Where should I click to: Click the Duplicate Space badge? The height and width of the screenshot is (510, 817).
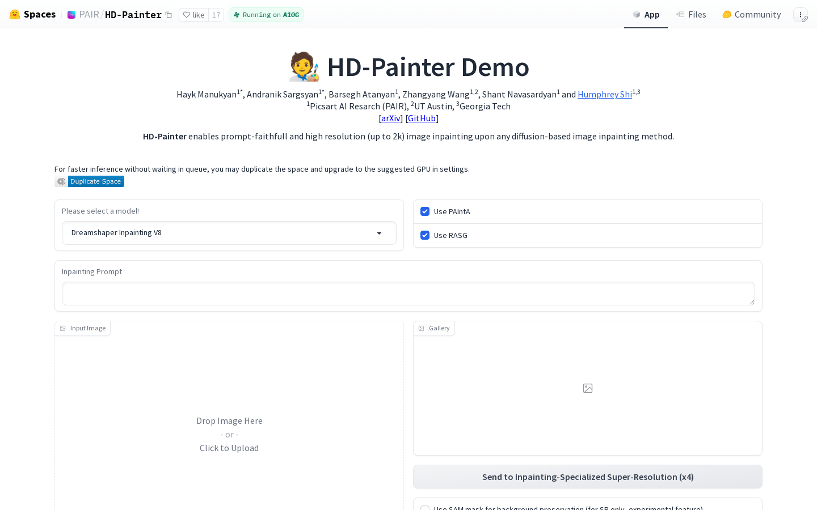click(x=89, y=181)
